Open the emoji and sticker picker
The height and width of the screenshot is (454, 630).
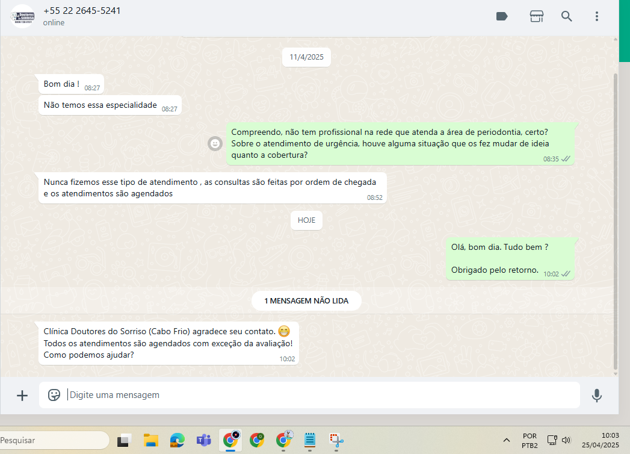tap(54, 395)
